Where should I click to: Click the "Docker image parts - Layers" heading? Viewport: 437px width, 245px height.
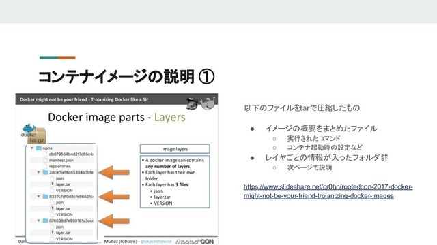117,117
